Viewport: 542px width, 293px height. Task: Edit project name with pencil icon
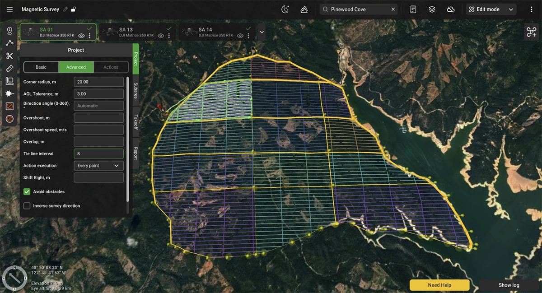(x=65, y=9)
